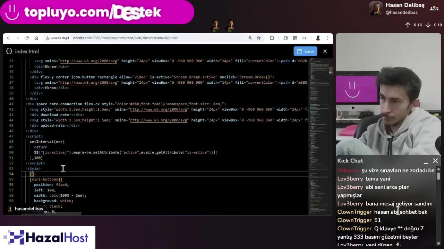Click 'position: fixed;' in the code
Screen dimensions: 444x249
pyautogui.click(x=51, y=185)
